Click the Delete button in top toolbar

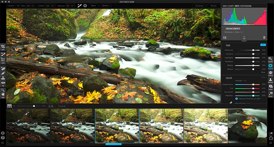(x=105, y=6)
